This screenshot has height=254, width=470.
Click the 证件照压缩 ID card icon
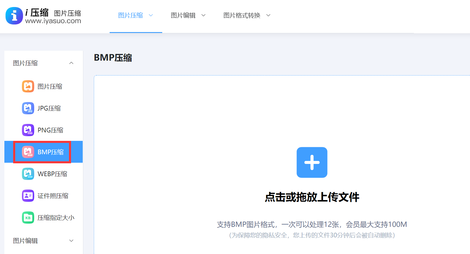click(x=28, y=196)
